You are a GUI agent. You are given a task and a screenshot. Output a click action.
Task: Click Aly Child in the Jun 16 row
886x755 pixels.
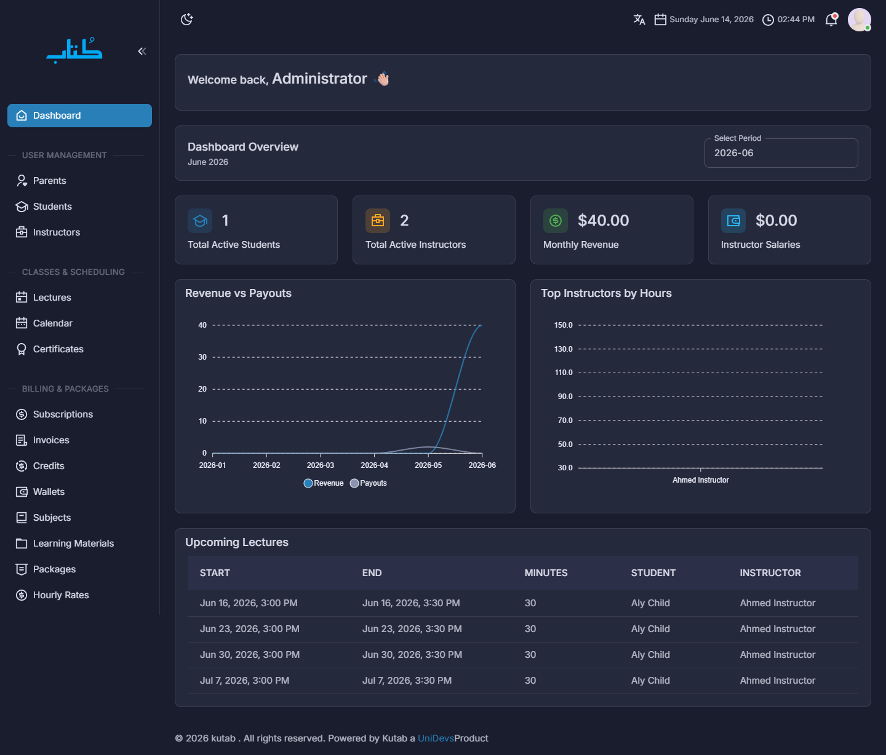650,603
